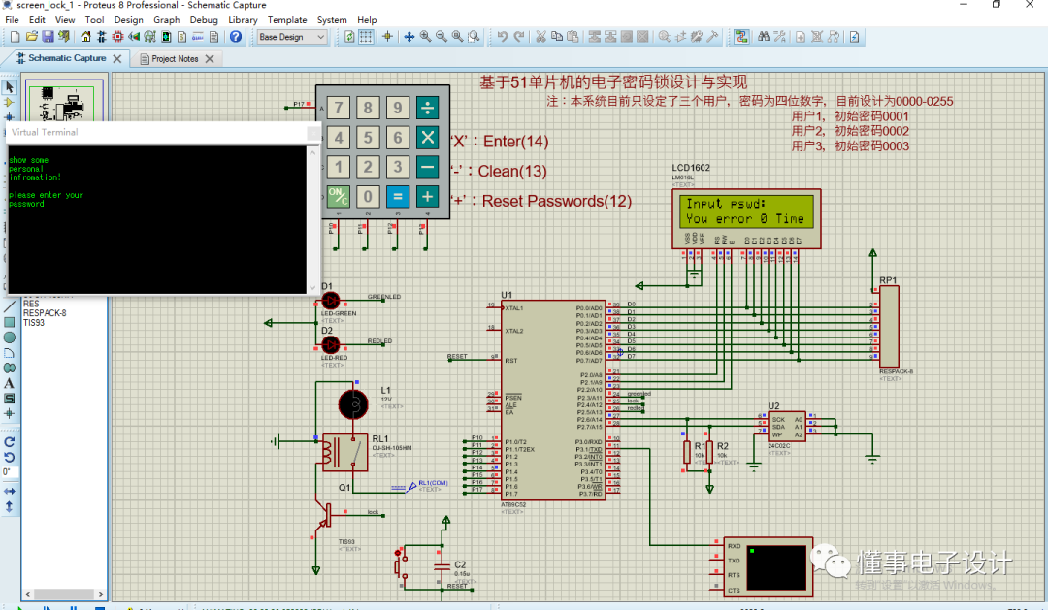Open the Library menu
The image size is (1048, 610).
point(243,19)
